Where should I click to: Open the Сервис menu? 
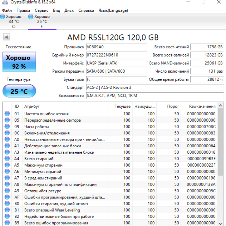pyautogui.click(x=41, y=10)
